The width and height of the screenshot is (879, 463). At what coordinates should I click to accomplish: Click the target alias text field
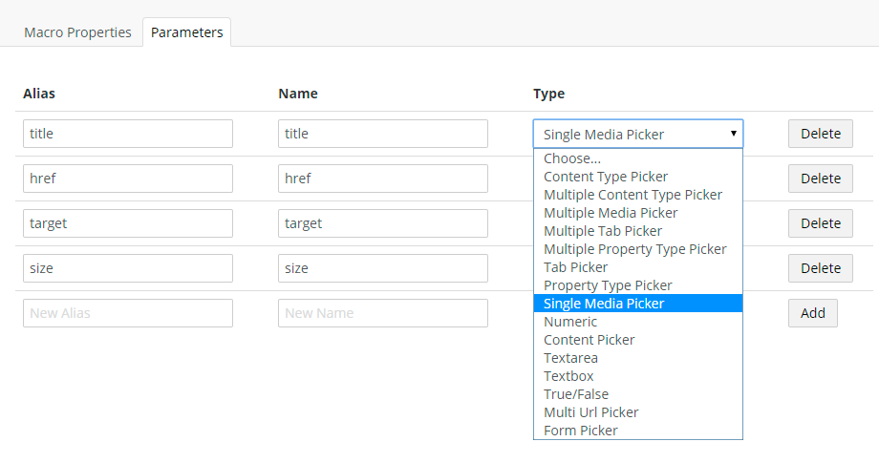coord(128,223)
